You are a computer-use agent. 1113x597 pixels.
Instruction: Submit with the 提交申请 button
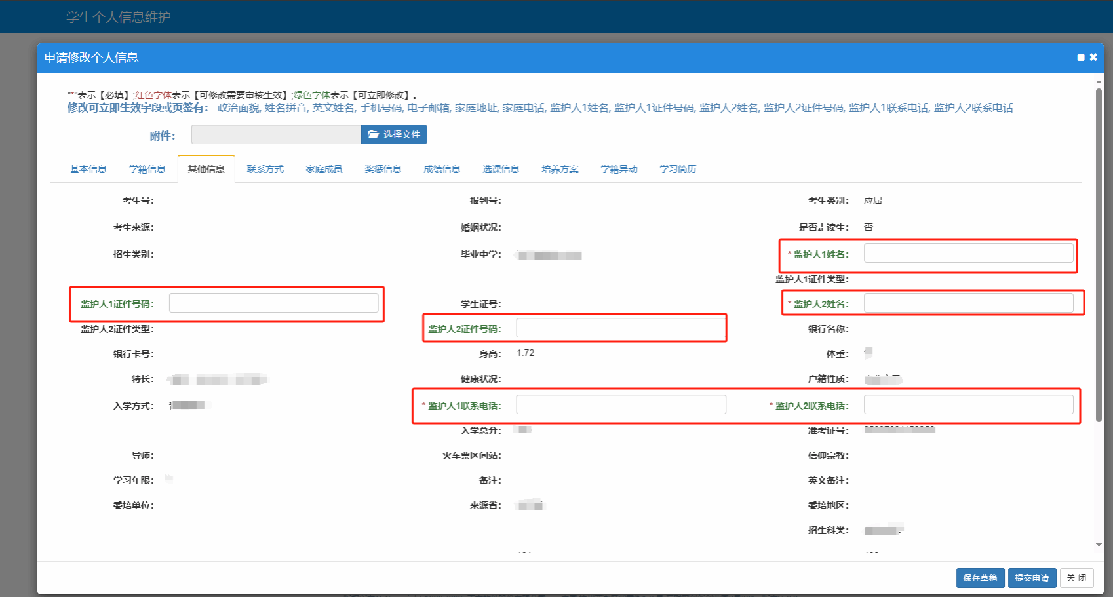1032,577
